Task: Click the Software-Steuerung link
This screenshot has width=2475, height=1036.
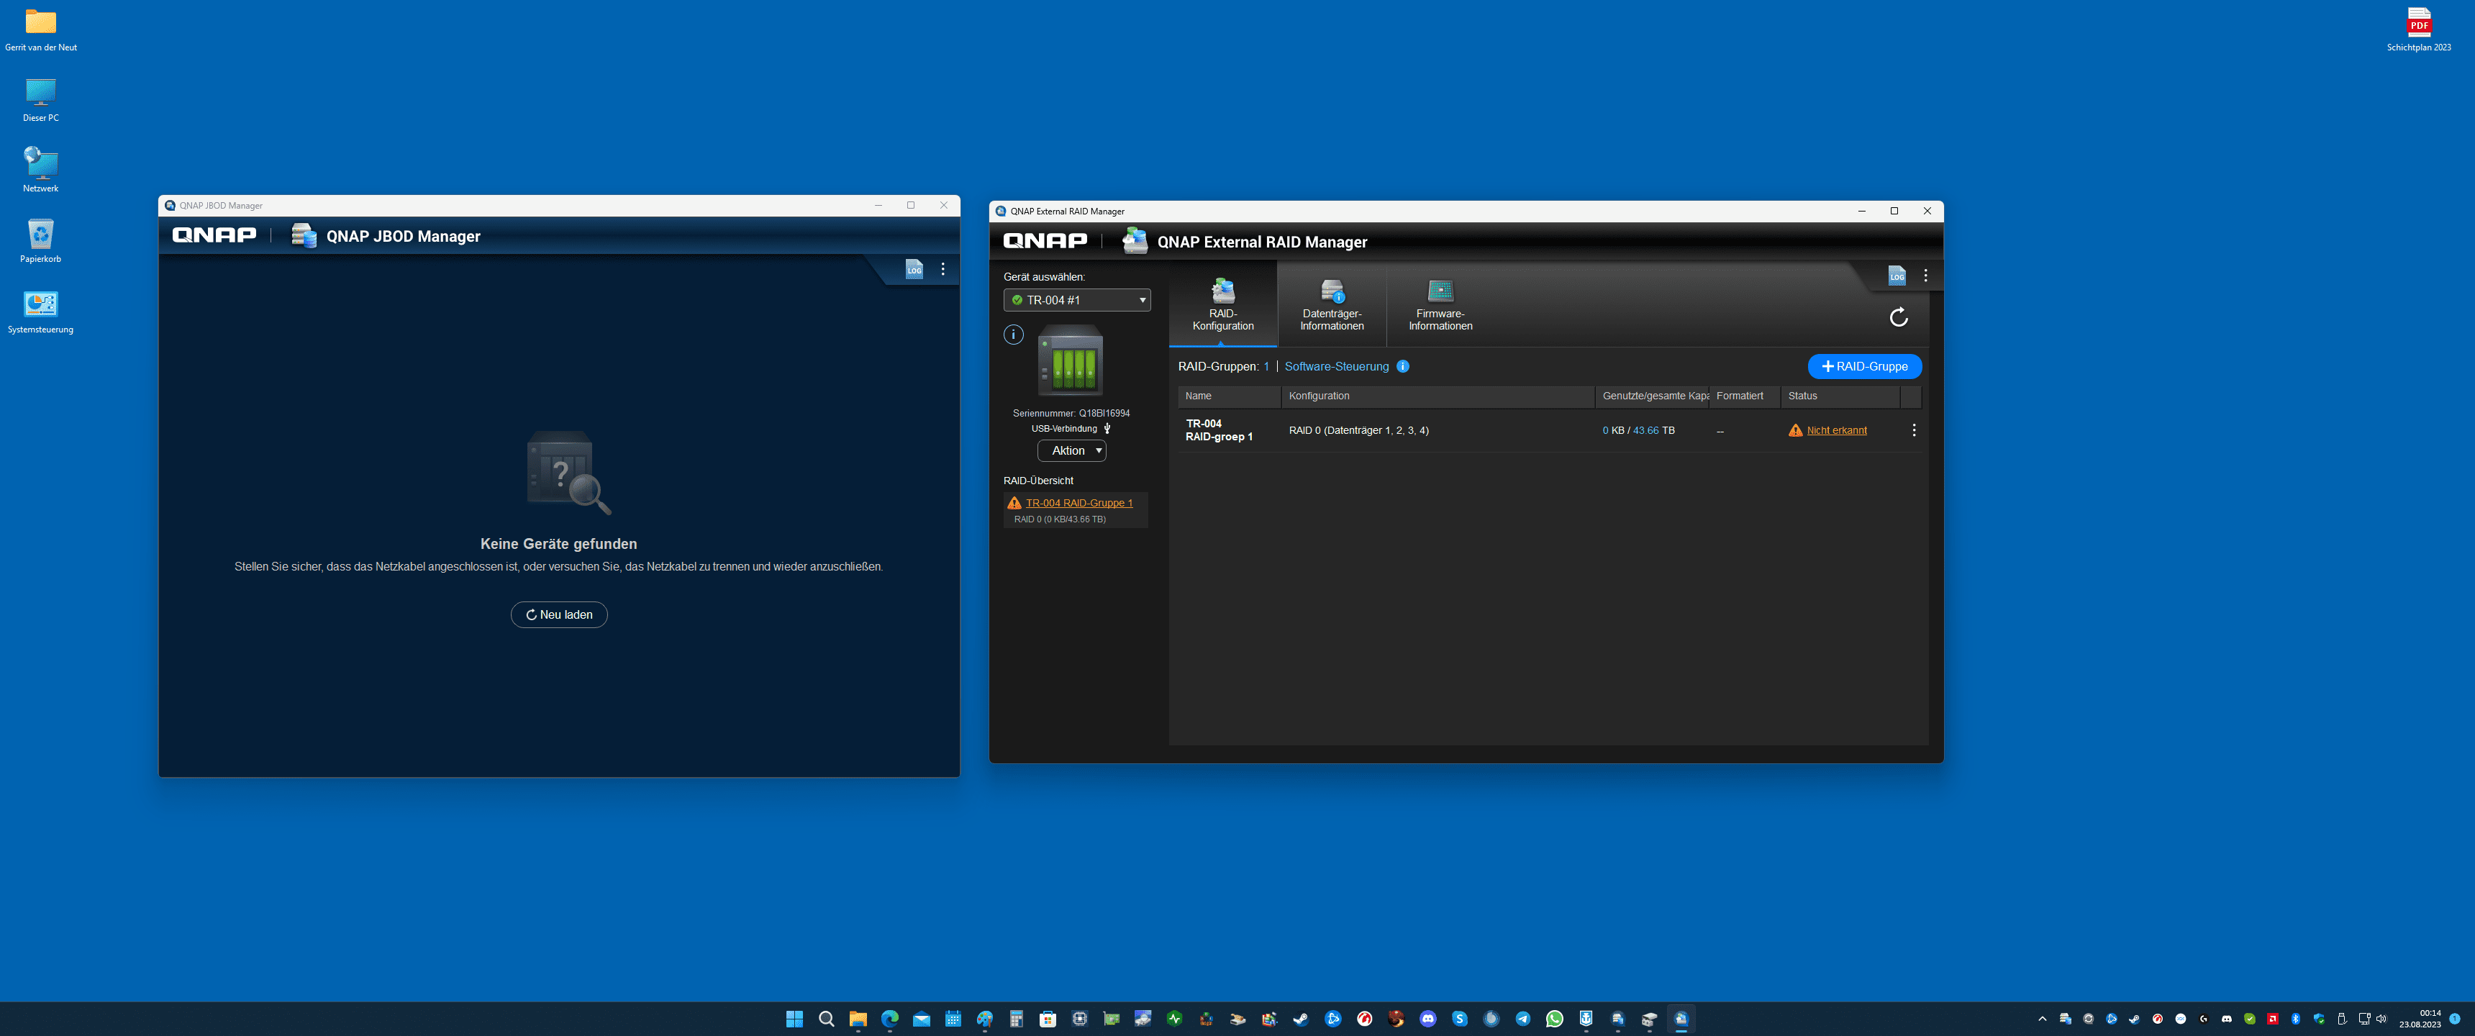Action: coord(1337,367)
